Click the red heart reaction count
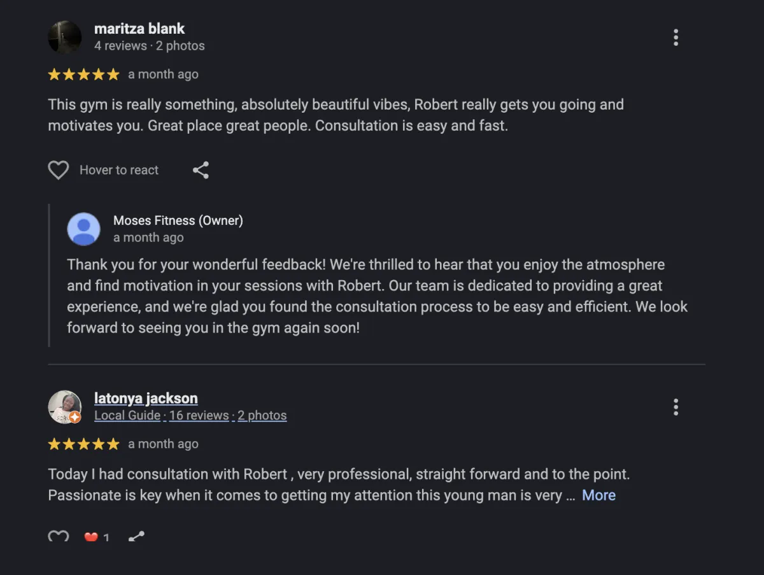Screen dimensions: 764x575 97,538
